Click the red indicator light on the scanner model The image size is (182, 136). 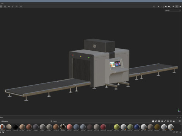click(x=73, y=55)
